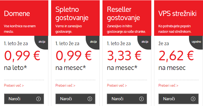Select the Spletno gostovanje heading

[x=72, y=13]
